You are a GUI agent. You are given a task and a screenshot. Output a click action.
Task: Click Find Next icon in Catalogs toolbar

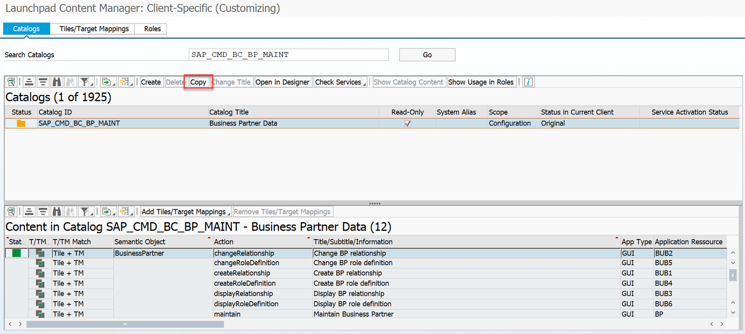point(70,82)
